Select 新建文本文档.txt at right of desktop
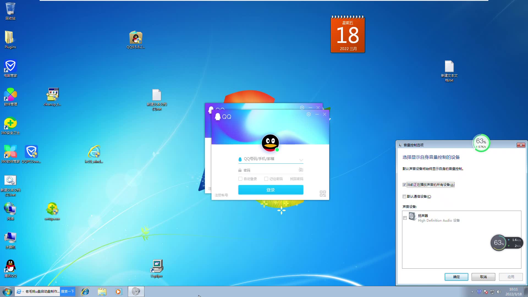Screen dimensions: 528x297 click(449, 71)
